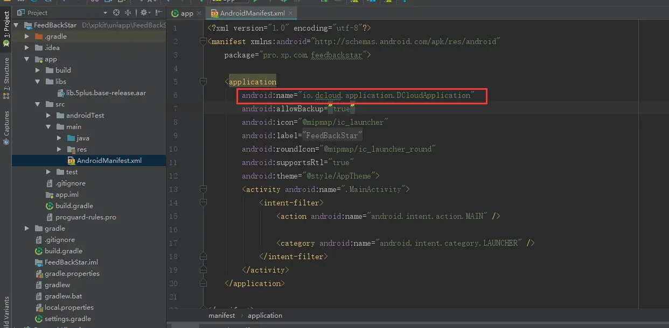The width and height of the screenshot is (669, 328).
Task: Click the package "pro.xp.com.feedbackstar" value
Action: 313,55
